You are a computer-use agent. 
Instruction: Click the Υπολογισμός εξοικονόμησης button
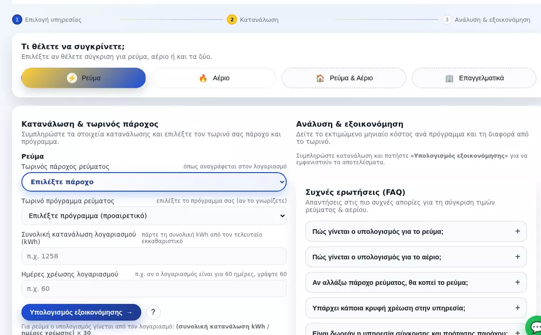coord(81,312)
